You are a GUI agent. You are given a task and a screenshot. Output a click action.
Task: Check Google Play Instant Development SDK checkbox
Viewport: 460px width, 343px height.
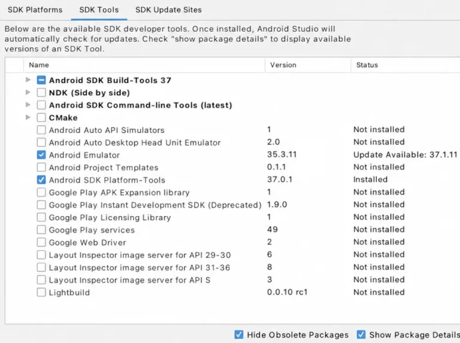coord(41,205)
